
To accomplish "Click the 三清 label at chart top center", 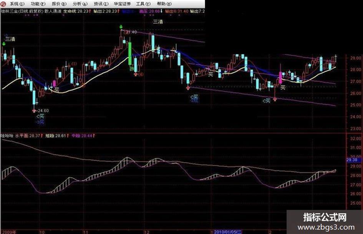I will 158,22.
